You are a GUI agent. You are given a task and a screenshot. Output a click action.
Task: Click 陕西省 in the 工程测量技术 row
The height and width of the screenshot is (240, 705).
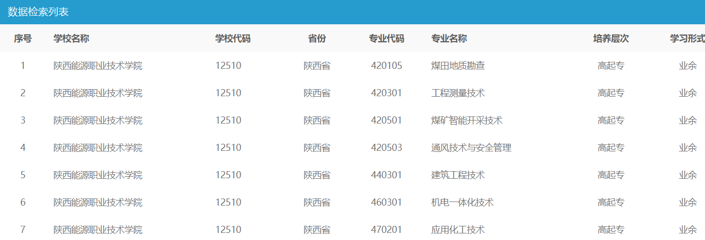pyautogui.click(x=317, y=93)
